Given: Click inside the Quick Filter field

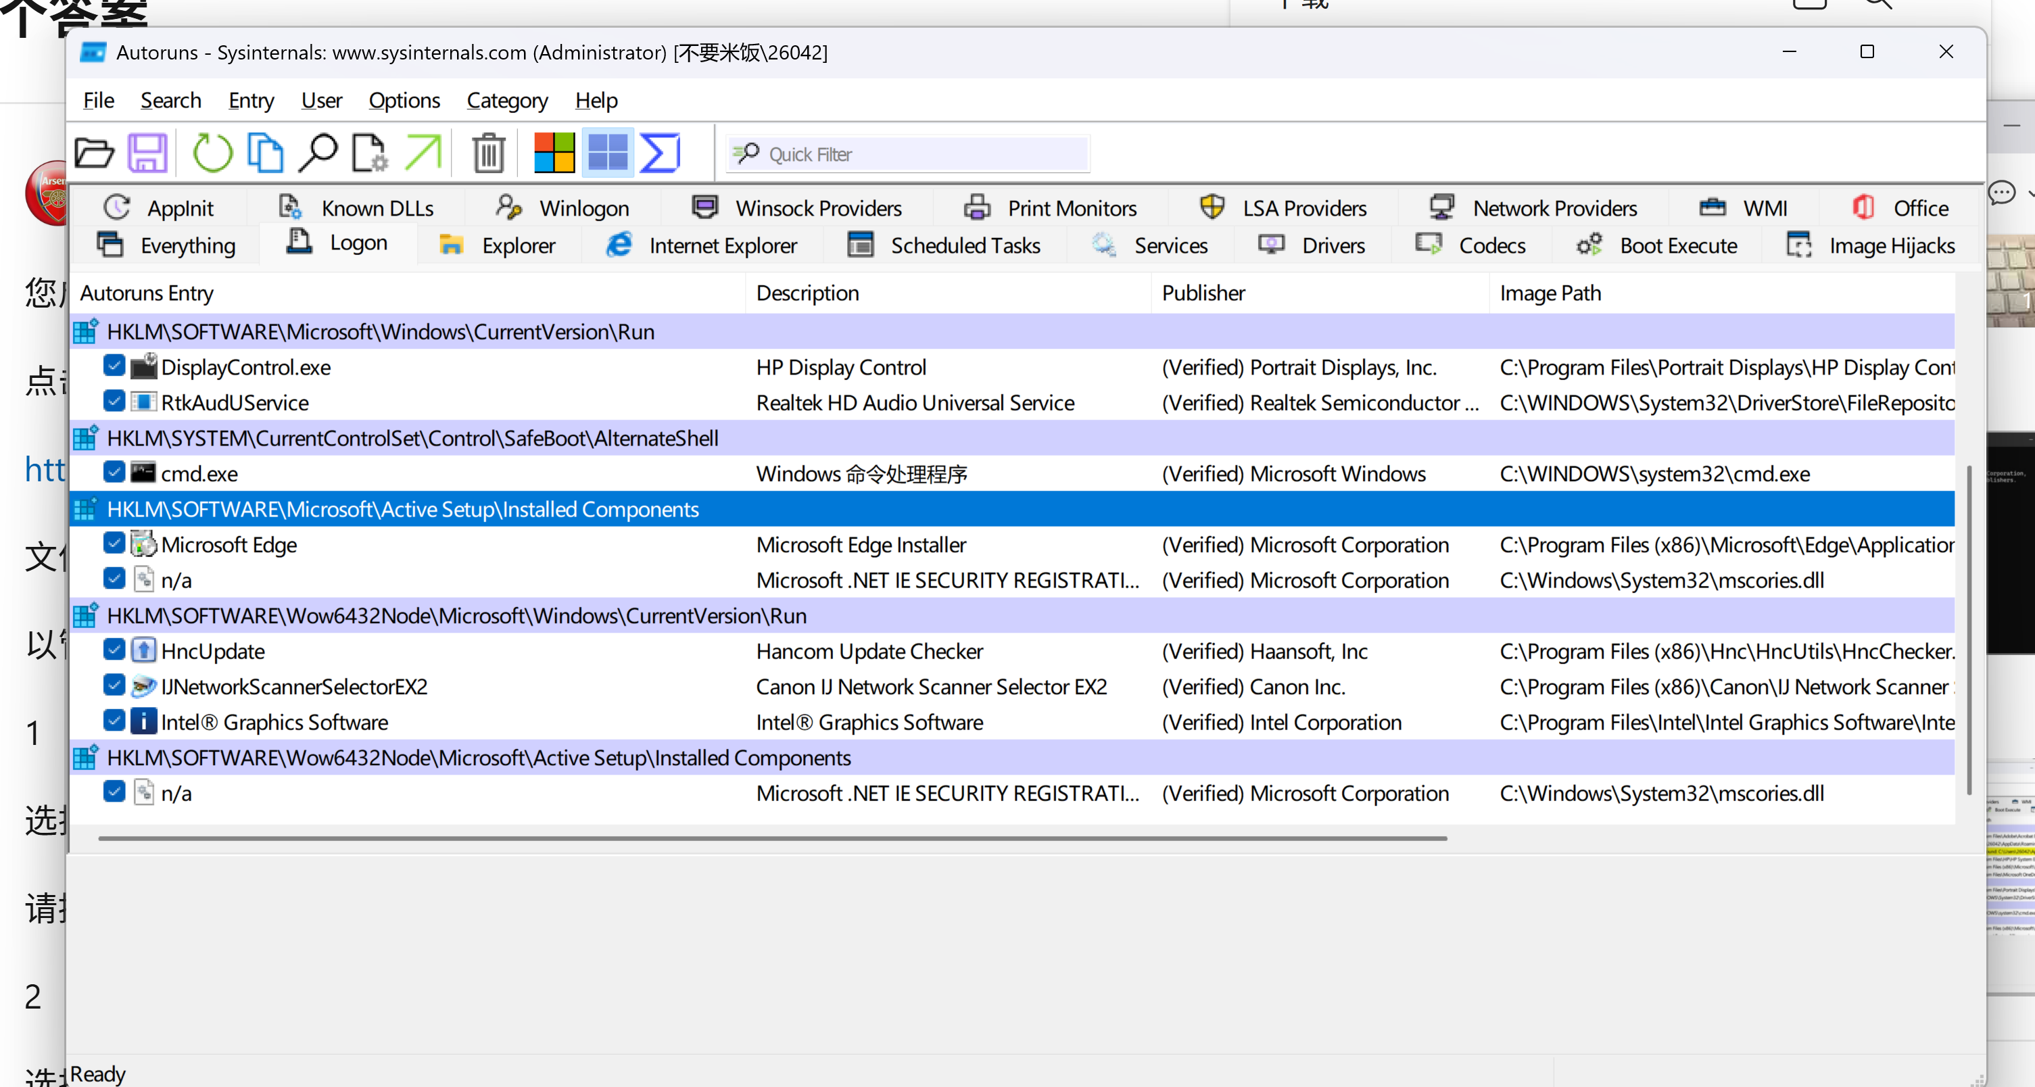Looking at the screenshot, I should pos(908,154).
